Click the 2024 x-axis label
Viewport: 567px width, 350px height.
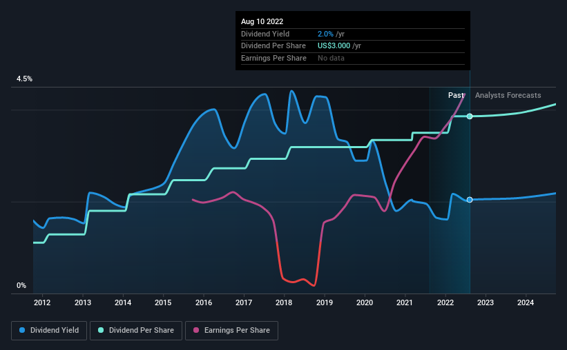coord(526,302)
